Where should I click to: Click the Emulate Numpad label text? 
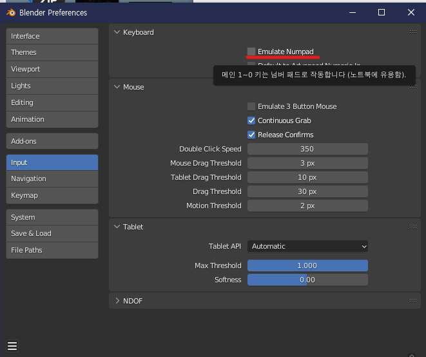(x=286, y=52)
